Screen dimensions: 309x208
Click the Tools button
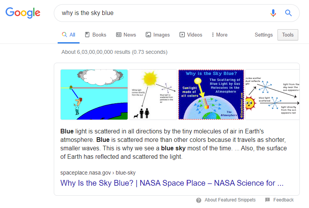coord(287,35)
